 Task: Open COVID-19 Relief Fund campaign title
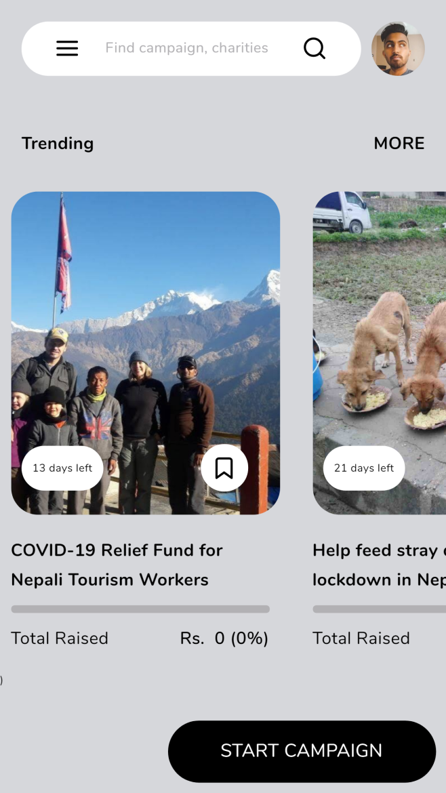tap(117, 565)
